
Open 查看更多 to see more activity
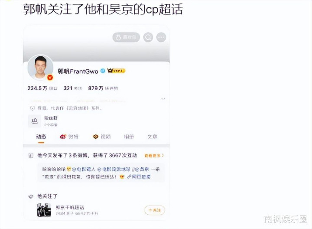click(154, 156)
